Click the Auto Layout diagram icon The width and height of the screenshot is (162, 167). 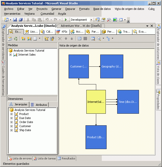pyautogui.click(x=108, y=39)
